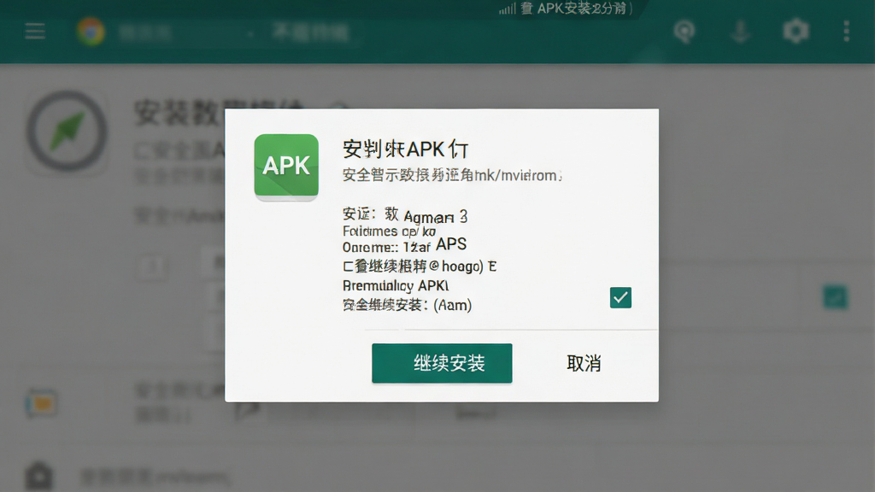
Task: Click the compass icon behind the dialog
Action: [67, 132]
